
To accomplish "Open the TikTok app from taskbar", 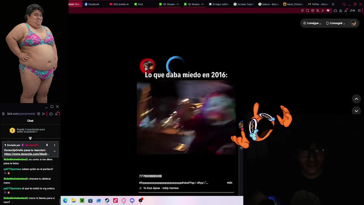I will [115, 200].
